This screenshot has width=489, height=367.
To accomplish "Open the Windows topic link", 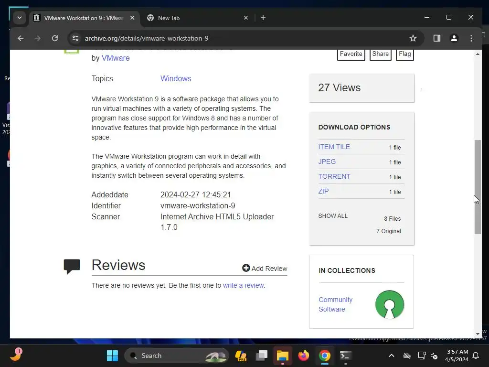I will pos(176,79).
